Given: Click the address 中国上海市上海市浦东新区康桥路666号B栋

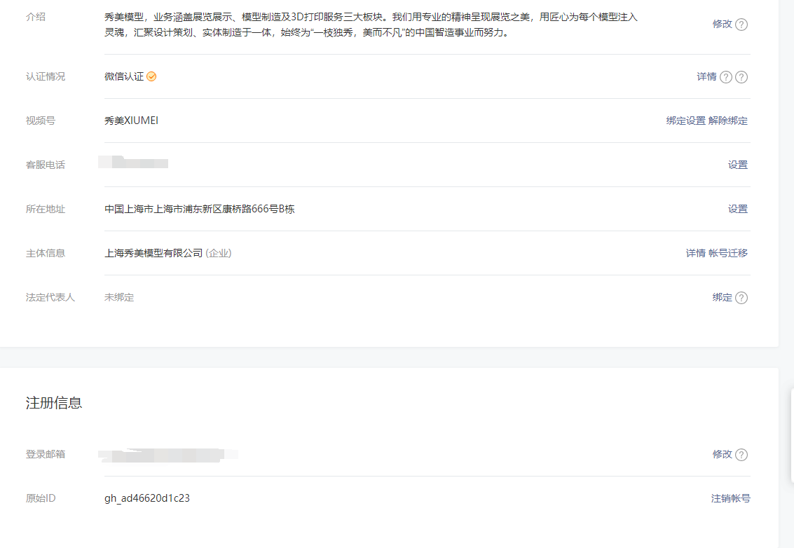Looking at the screenshot, I should coord(200,209).
